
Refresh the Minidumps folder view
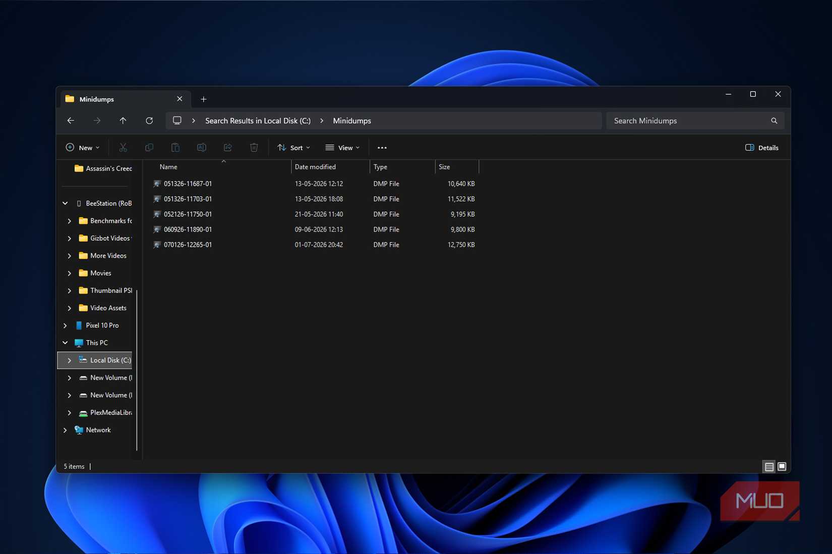pyautogui.click(x=149, y=121)
